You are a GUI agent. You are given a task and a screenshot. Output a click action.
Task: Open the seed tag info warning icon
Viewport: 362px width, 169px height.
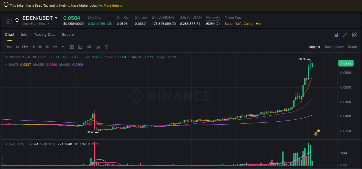[x=6, y=5]
